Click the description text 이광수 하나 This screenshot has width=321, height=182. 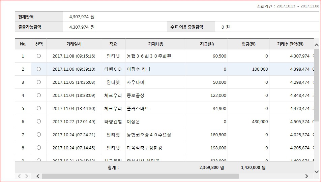coord(139,69)
